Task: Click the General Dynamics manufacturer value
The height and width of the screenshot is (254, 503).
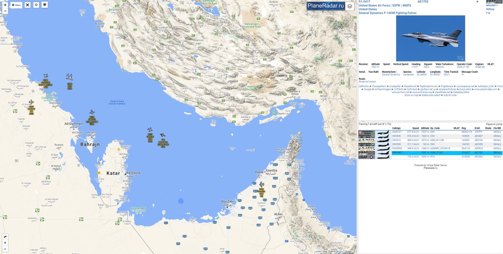Action: 391,74
